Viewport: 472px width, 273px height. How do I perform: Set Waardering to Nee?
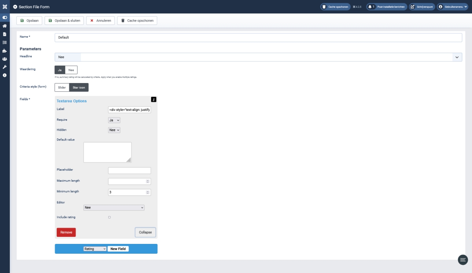tap(71, 70)
